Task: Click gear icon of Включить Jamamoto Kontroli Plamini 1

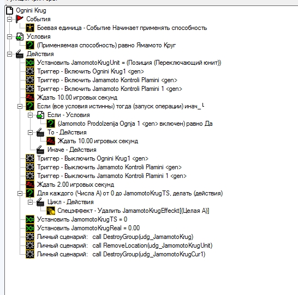Action: coord(30,89)
